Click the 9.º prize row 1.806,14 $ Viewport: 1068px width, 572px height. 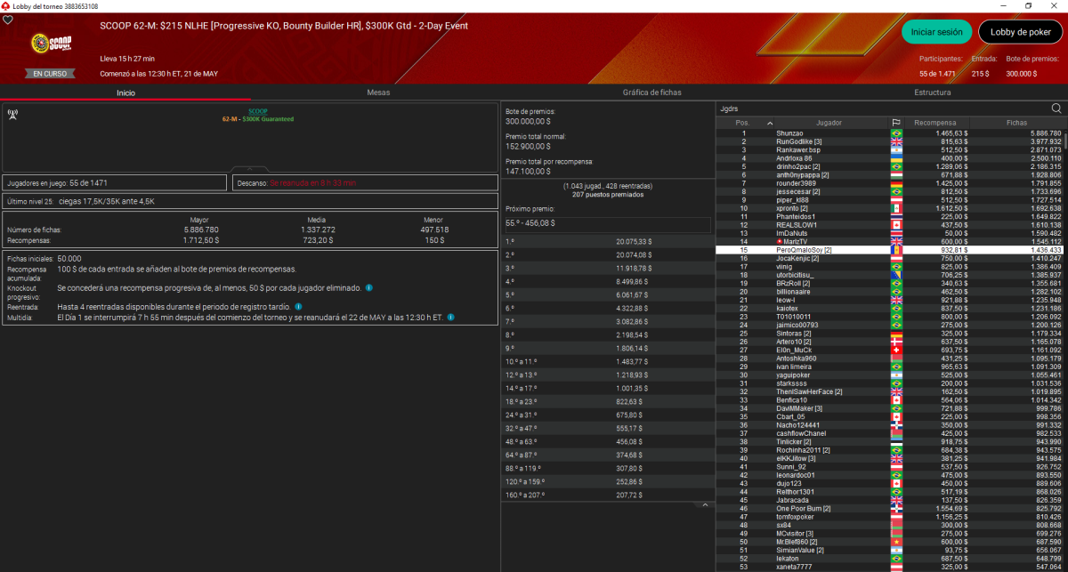(608, 348)
